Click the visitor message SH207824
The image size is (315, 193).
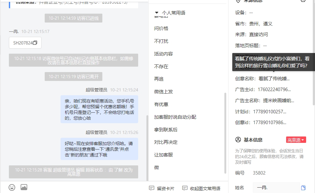click(25, 43)
